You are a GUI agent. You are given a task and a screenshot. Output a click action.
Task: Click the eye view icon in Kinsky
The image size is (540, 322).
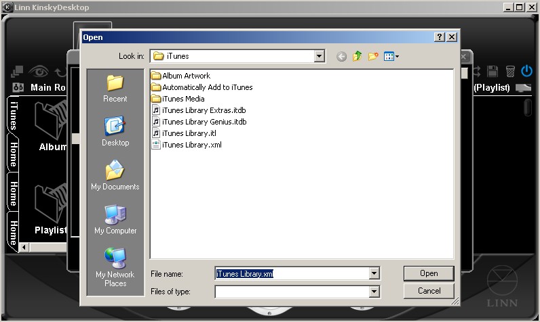(38, 72)
